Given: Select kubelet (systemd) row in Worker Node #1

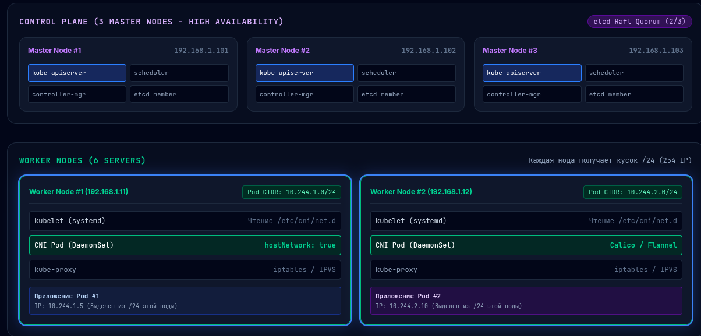Looking at the screenshot, I should click(185, 221).
